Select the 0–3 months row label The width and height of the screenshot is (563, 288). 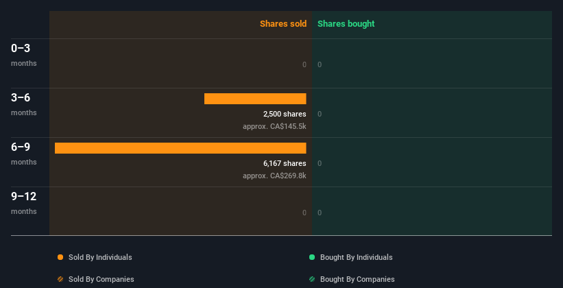(x=24, y=54)
